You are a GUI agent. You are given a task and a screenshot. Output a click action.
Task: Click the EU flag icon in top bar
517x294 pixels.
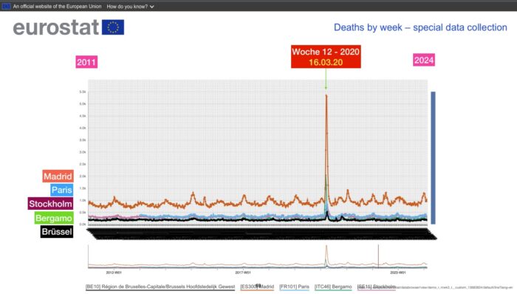point(6,6)
